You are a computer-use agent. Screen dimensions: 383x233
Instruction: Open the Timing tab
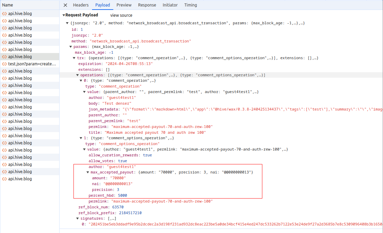(191, 5)
